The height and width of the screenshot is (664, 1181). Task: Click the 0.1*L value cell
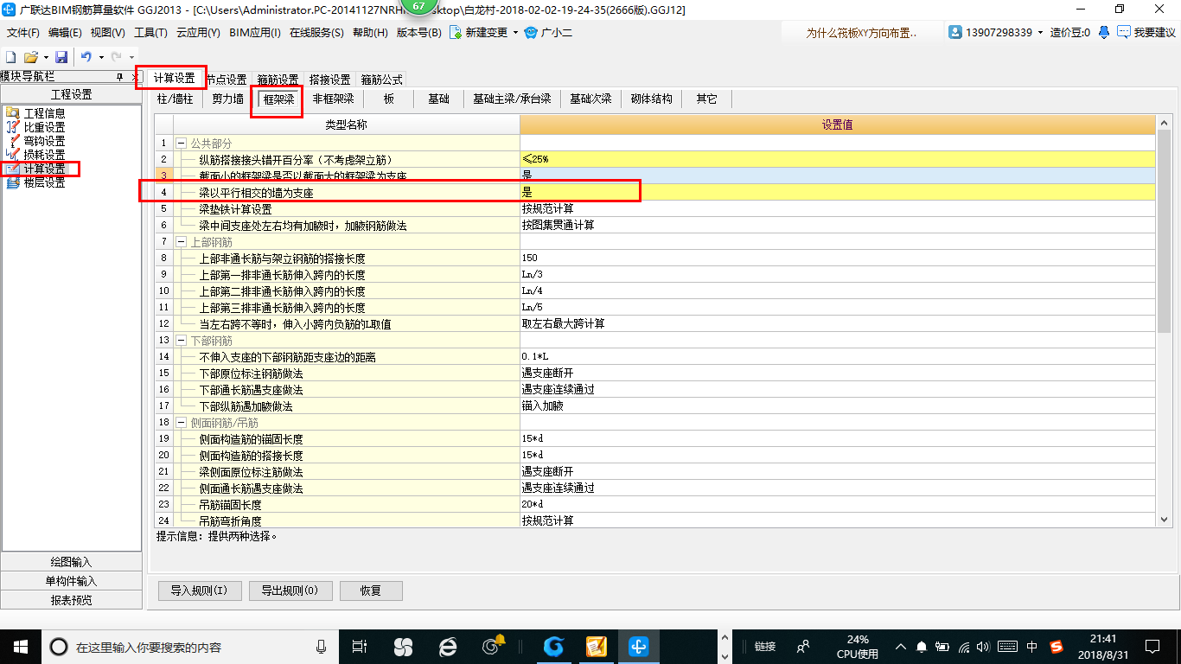[x=837, y=356]
